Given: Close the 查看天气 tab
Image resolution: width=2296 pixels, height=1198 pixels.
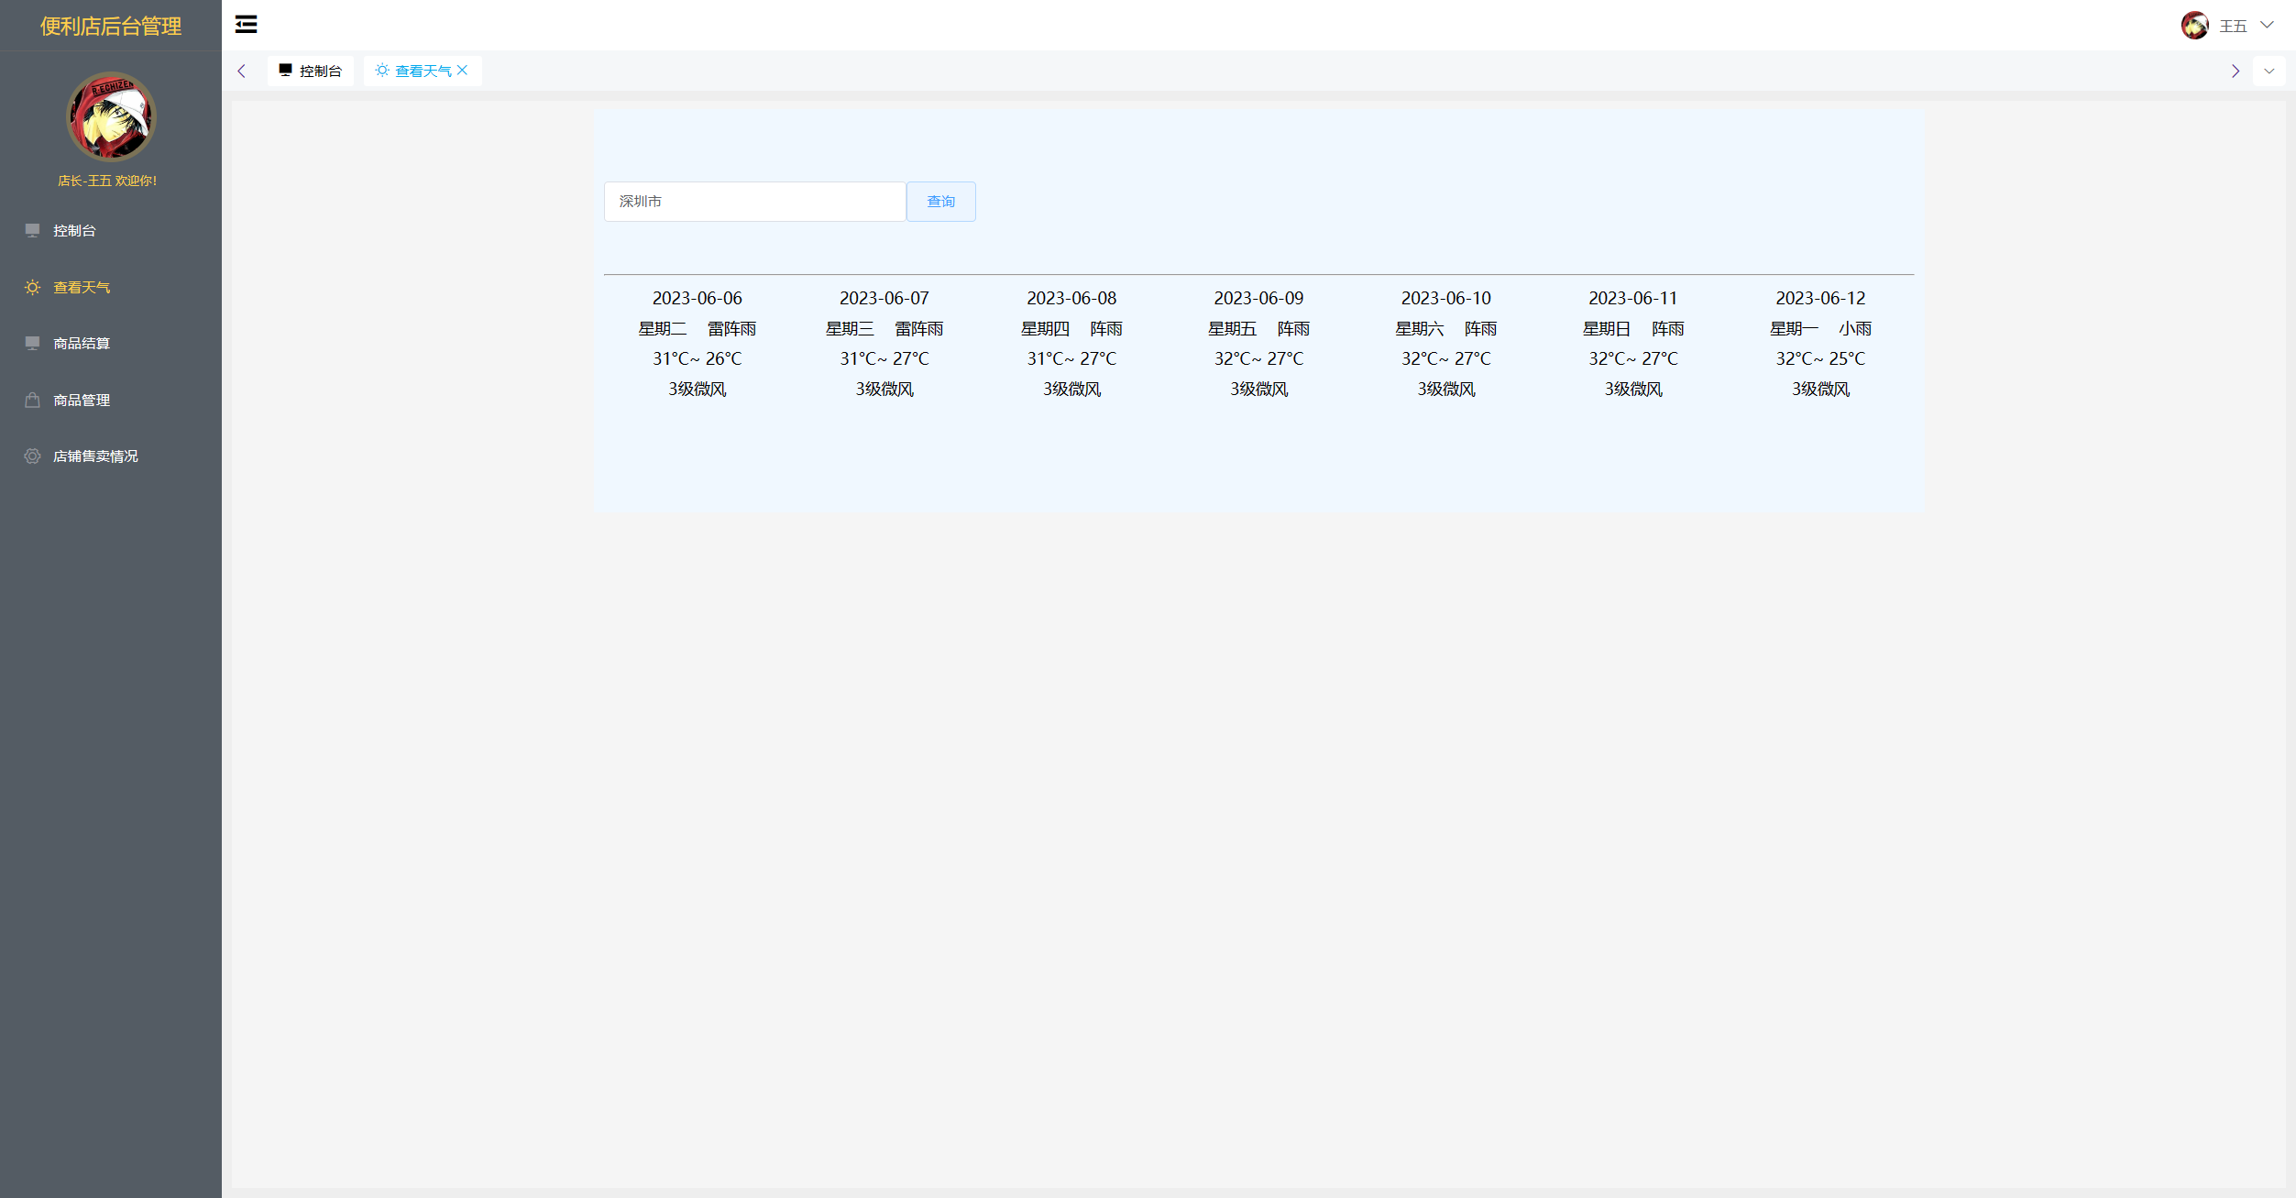Looking at the screenshot, I should [x=463, y=71].
